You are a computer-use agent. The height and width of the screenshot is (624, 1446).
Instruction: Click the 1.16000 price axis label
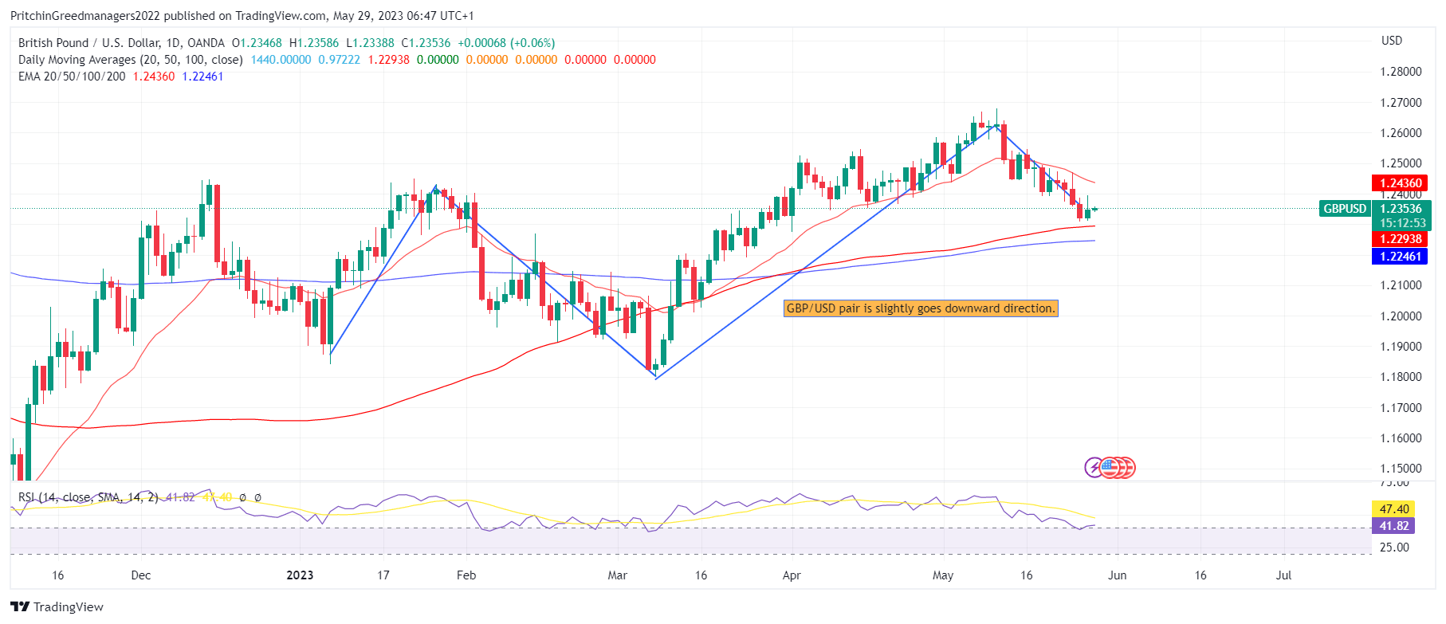[1401, 438]
